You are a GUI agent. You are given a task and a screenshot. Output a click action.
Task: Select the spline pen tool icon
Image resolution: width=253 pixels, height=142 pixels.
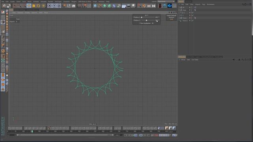point(100,6)
